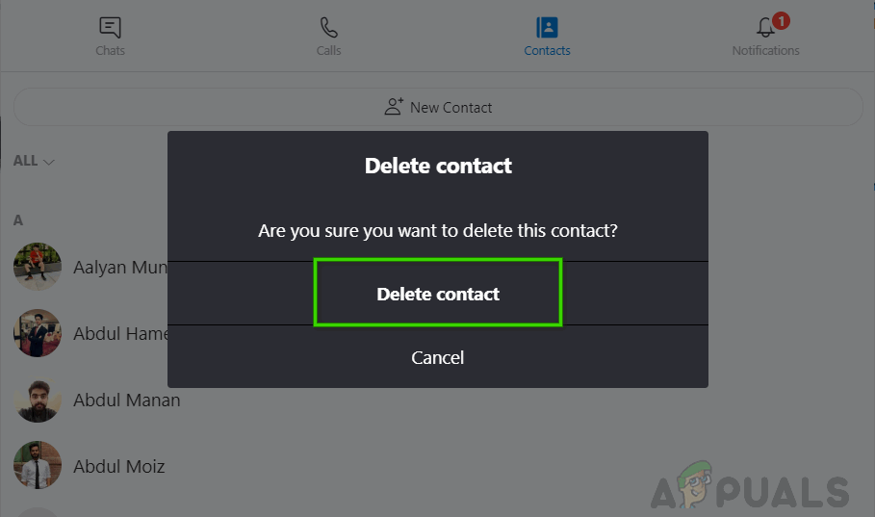Click Abdul Manan's avatar
This screenshot has width=875, height=517.
point(38,400)
